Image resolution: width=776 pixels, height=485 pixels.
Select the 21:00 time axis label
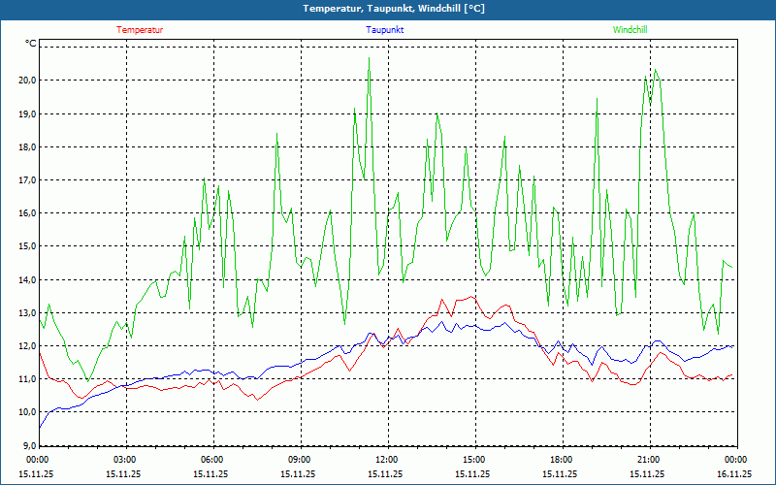click(x=648, y=460)
